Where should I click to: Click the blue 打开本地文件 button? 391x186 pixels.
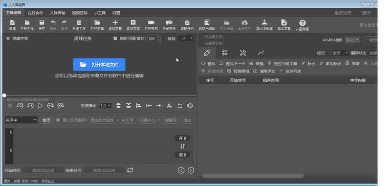click(99, 65)
